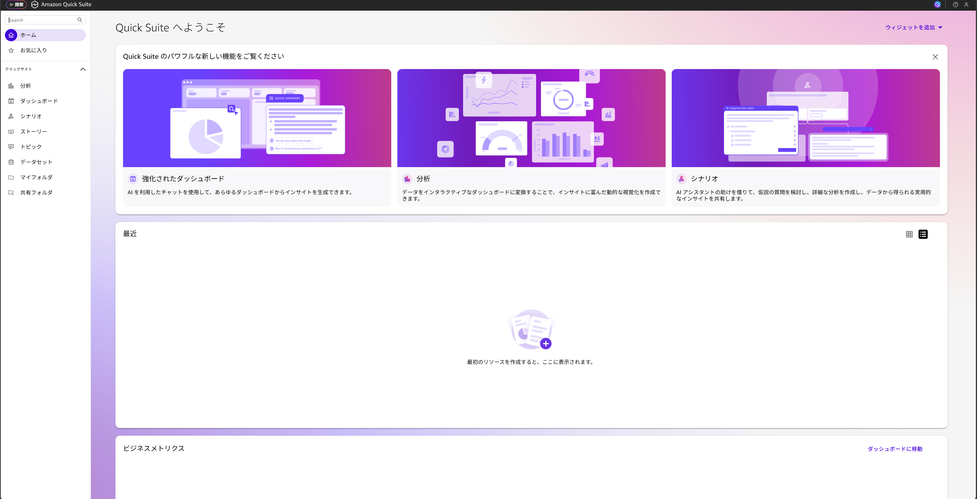Open the ウィジェットを追加 dropdown
977x499 pixels.
pyautogui.click(x=914, y=27)
